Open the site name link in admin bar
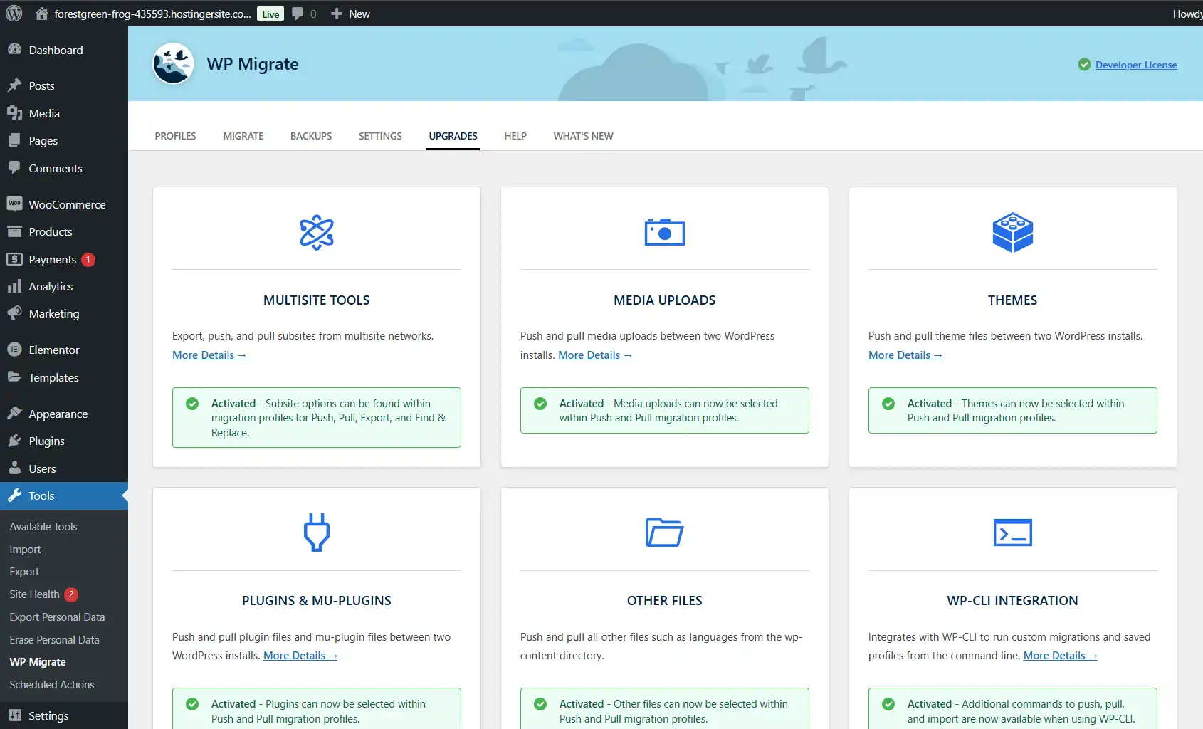The image size is (1203, 729). 152,14
